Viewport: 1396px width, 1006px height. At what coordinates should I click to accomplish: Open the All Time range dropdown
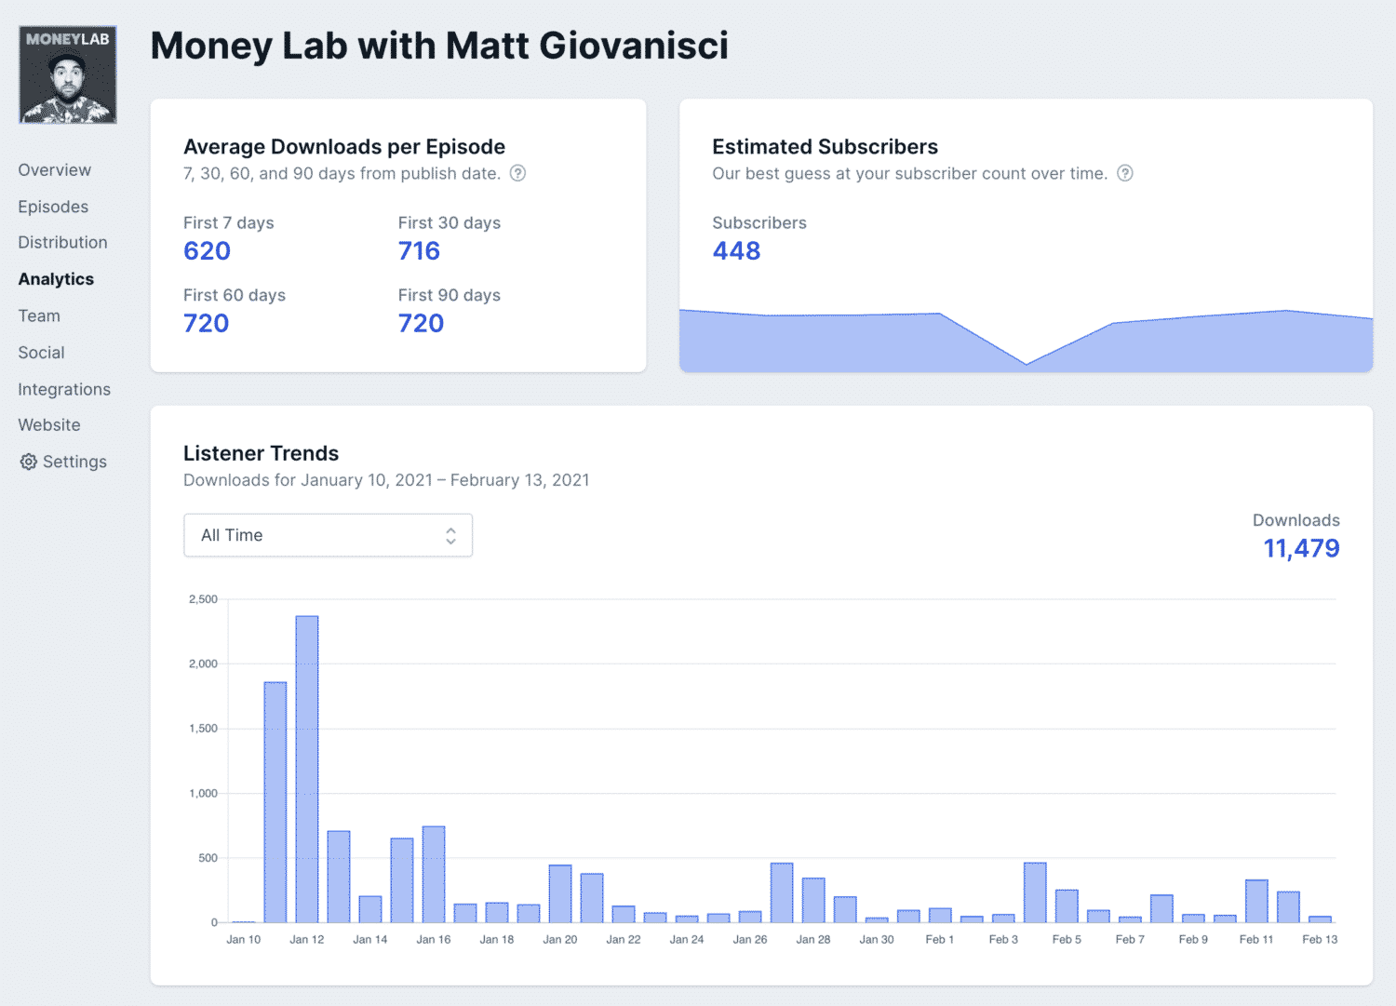(329, 535)
